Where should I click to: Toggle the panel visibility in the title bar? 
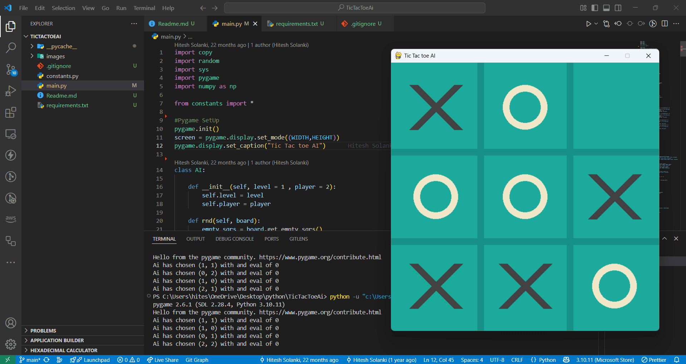click(x=607, y=8)
